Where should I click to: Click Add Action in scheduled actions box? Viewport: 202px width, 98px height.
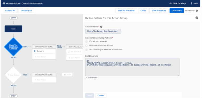pyautogui.click(x=74, y=58)
